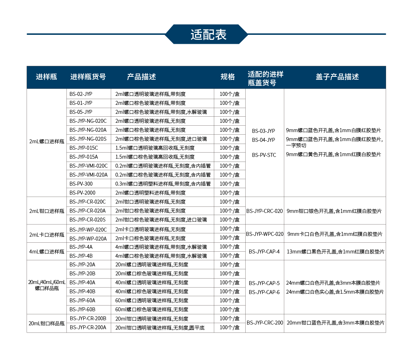Click 13mm螺口黑色开孔盖 cap description
This screenshot has height=354, width=413.
point(335,252)
